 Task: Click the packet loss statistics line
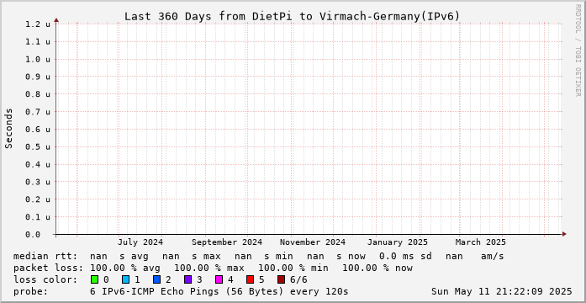[213, 268]
